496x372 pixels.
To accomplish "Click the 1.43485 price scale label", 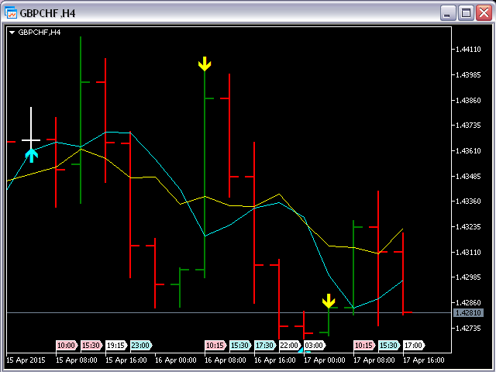I will pos(468,176).
